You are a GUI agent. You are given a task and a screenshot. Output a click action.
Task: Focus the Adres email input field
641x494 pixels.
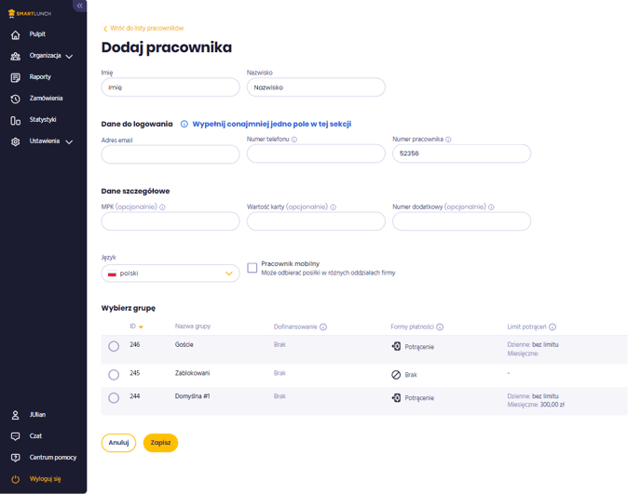coord(170,154)
